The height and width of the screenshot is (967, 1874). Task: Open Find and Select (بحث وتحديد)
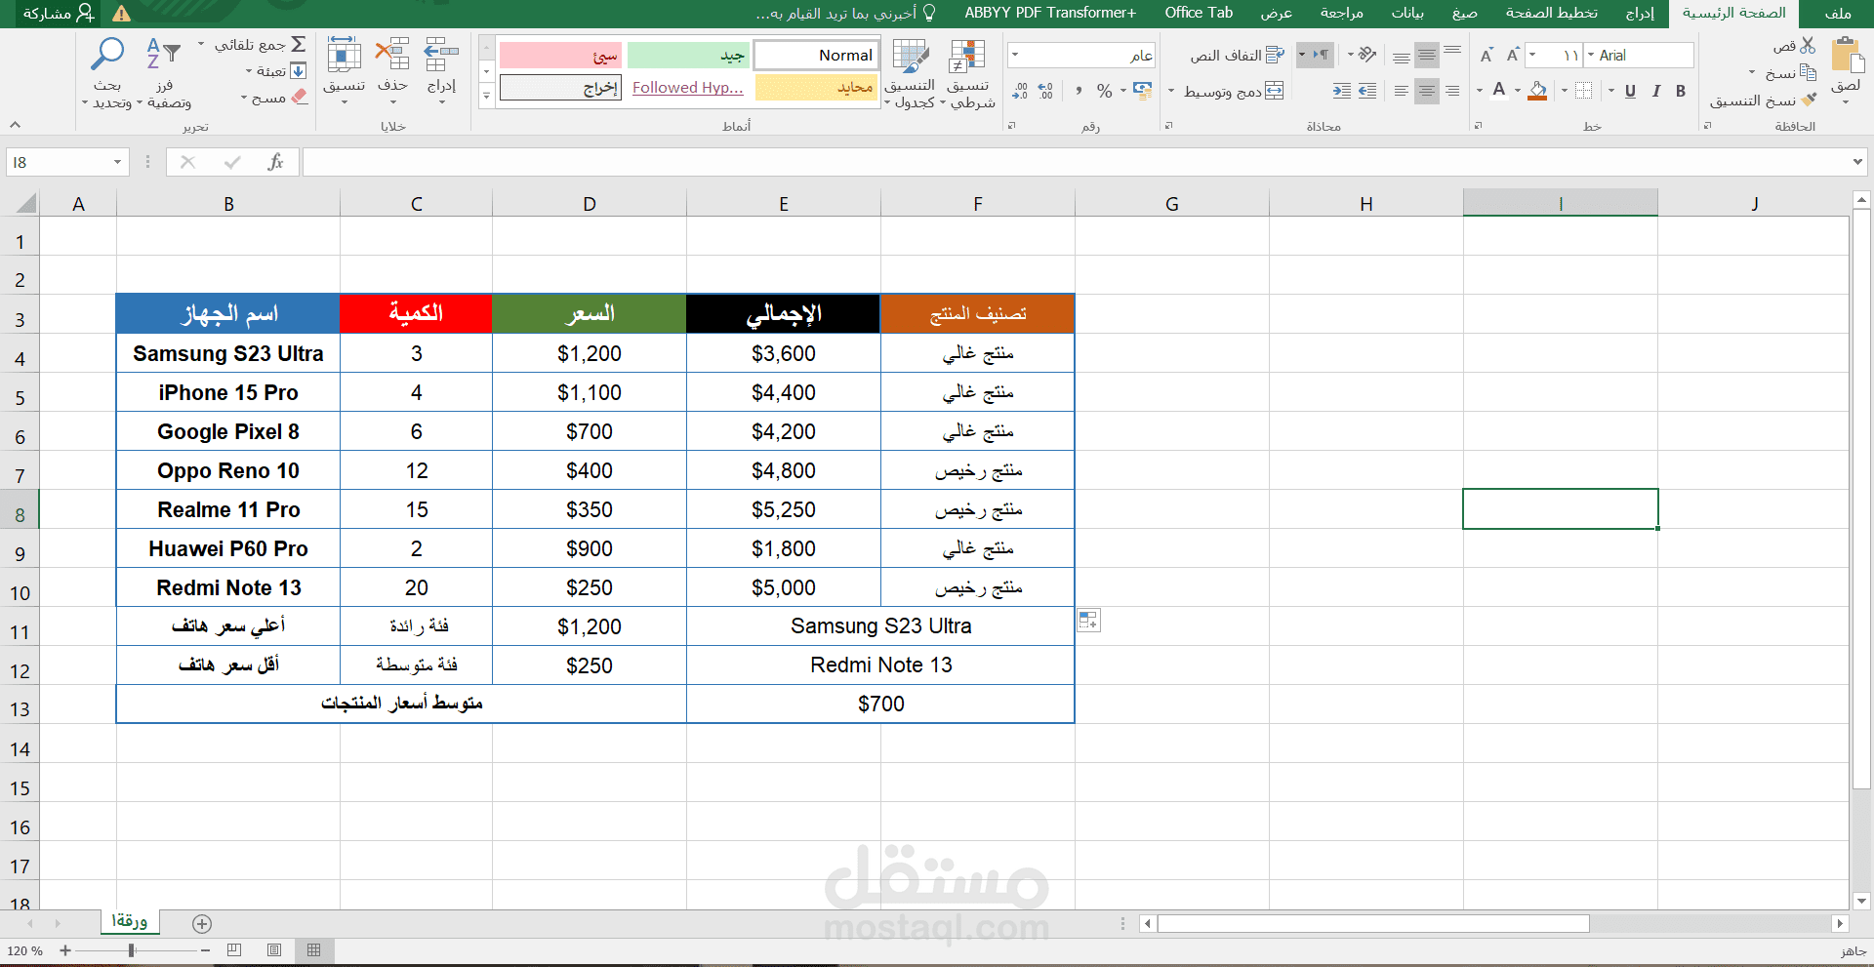pos(107,73)
